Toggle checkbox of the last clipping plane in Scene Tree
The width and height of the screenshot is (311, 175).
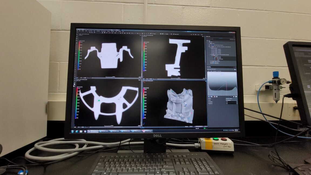tap(212, 64)
